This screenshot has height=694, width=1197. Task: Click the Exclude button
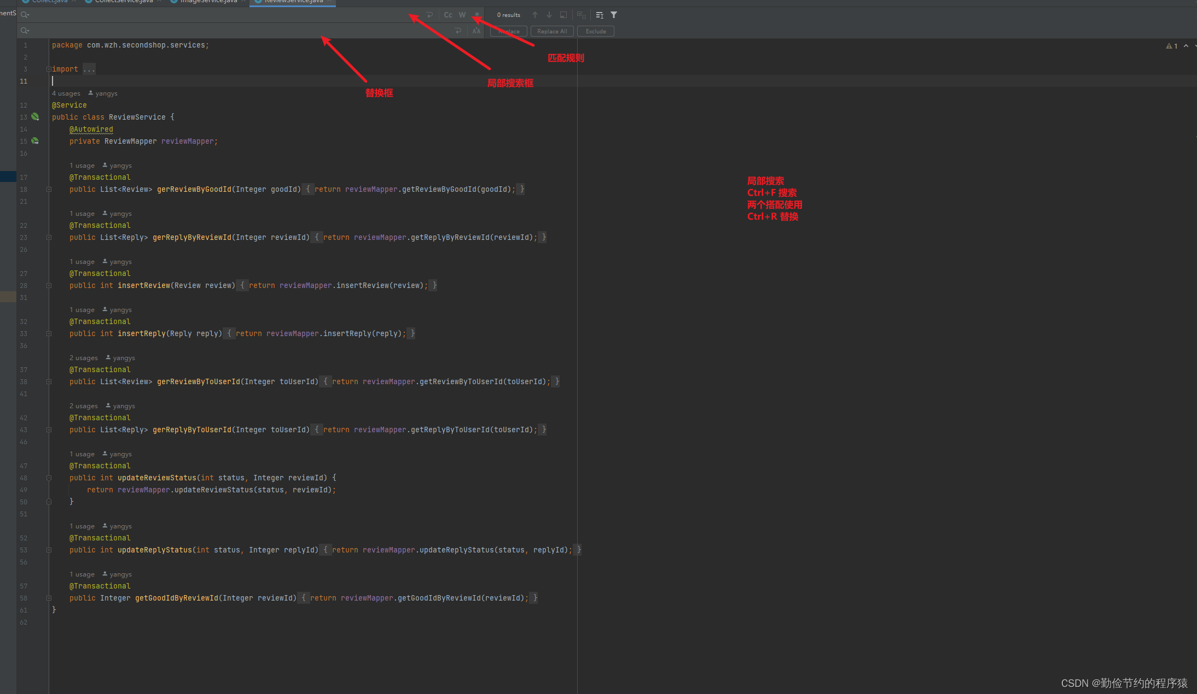(x=596, y=31)
